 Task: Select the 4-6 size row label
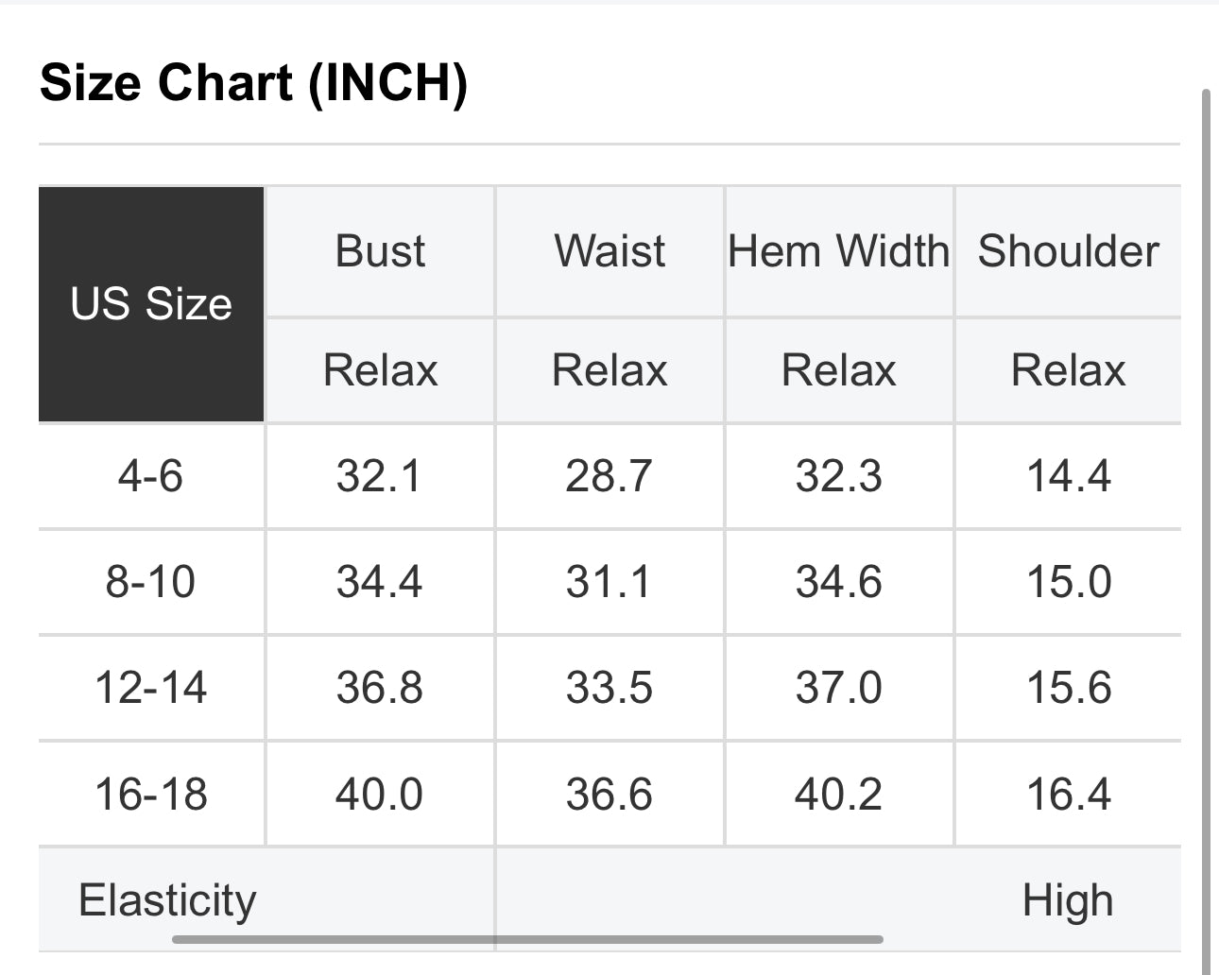[150, 475]
